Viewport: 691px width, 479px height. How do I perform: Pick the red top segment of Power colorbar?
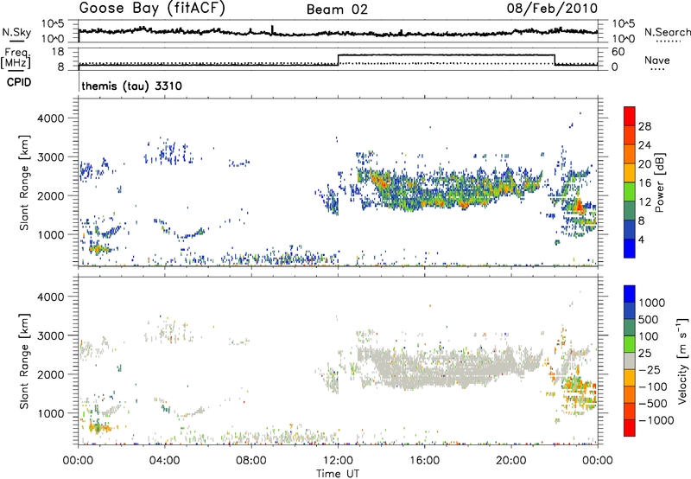pos(630,116)
